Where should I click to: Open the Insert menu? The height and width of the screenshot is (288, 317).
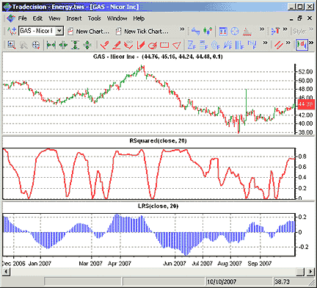coord(74,18)
